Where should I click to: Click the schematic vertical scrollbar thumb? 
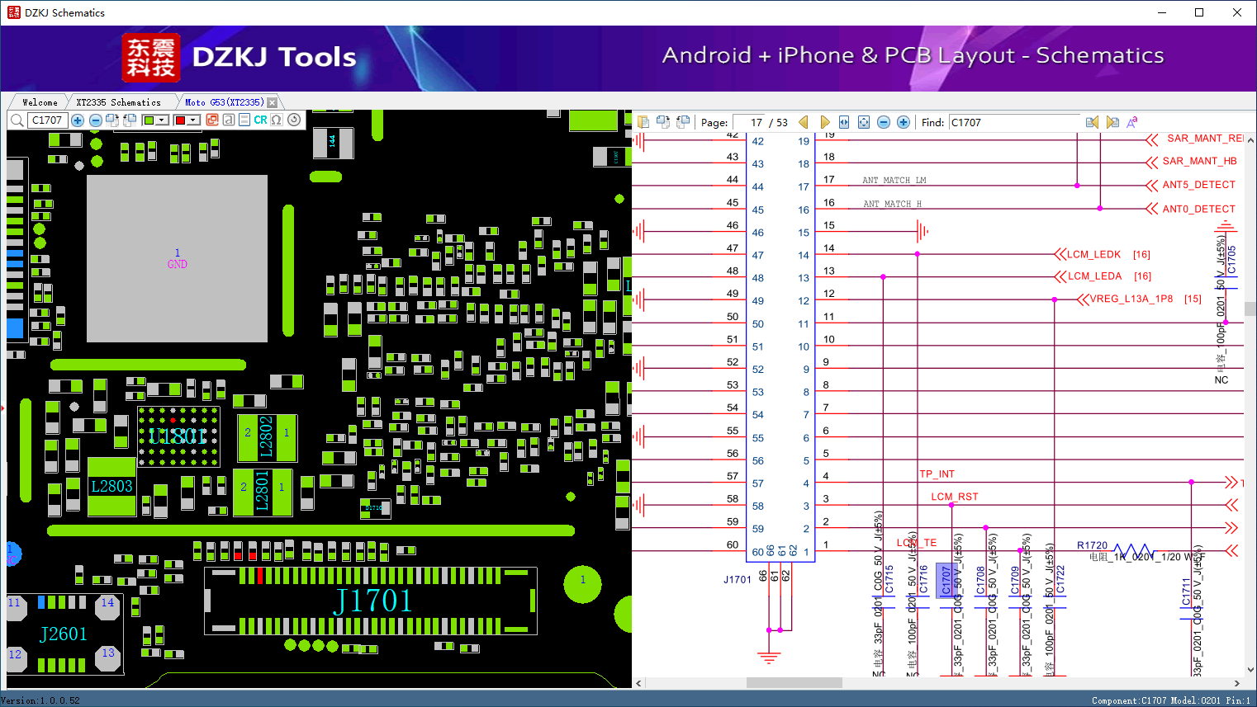point(1250,309)
